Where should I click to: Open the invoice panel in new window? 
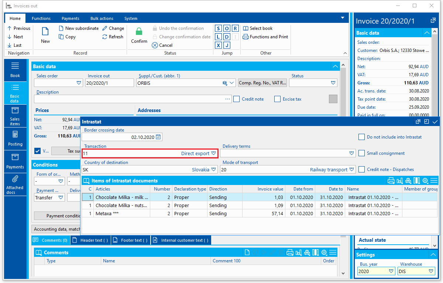(x=433, y=21)
